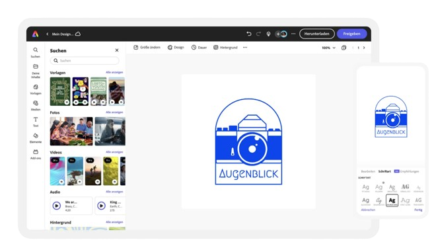Click Alle anzeigen next to Audio
The height and width of the screenshot is (248, 440).
point(114,192)
